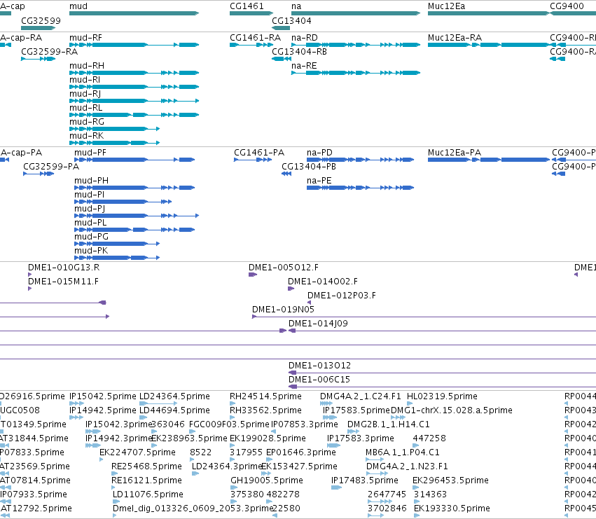Viewport: 596px width, 519px height.
Task: Select the LD24364.5prime EST feature
Action: point(158,403)
